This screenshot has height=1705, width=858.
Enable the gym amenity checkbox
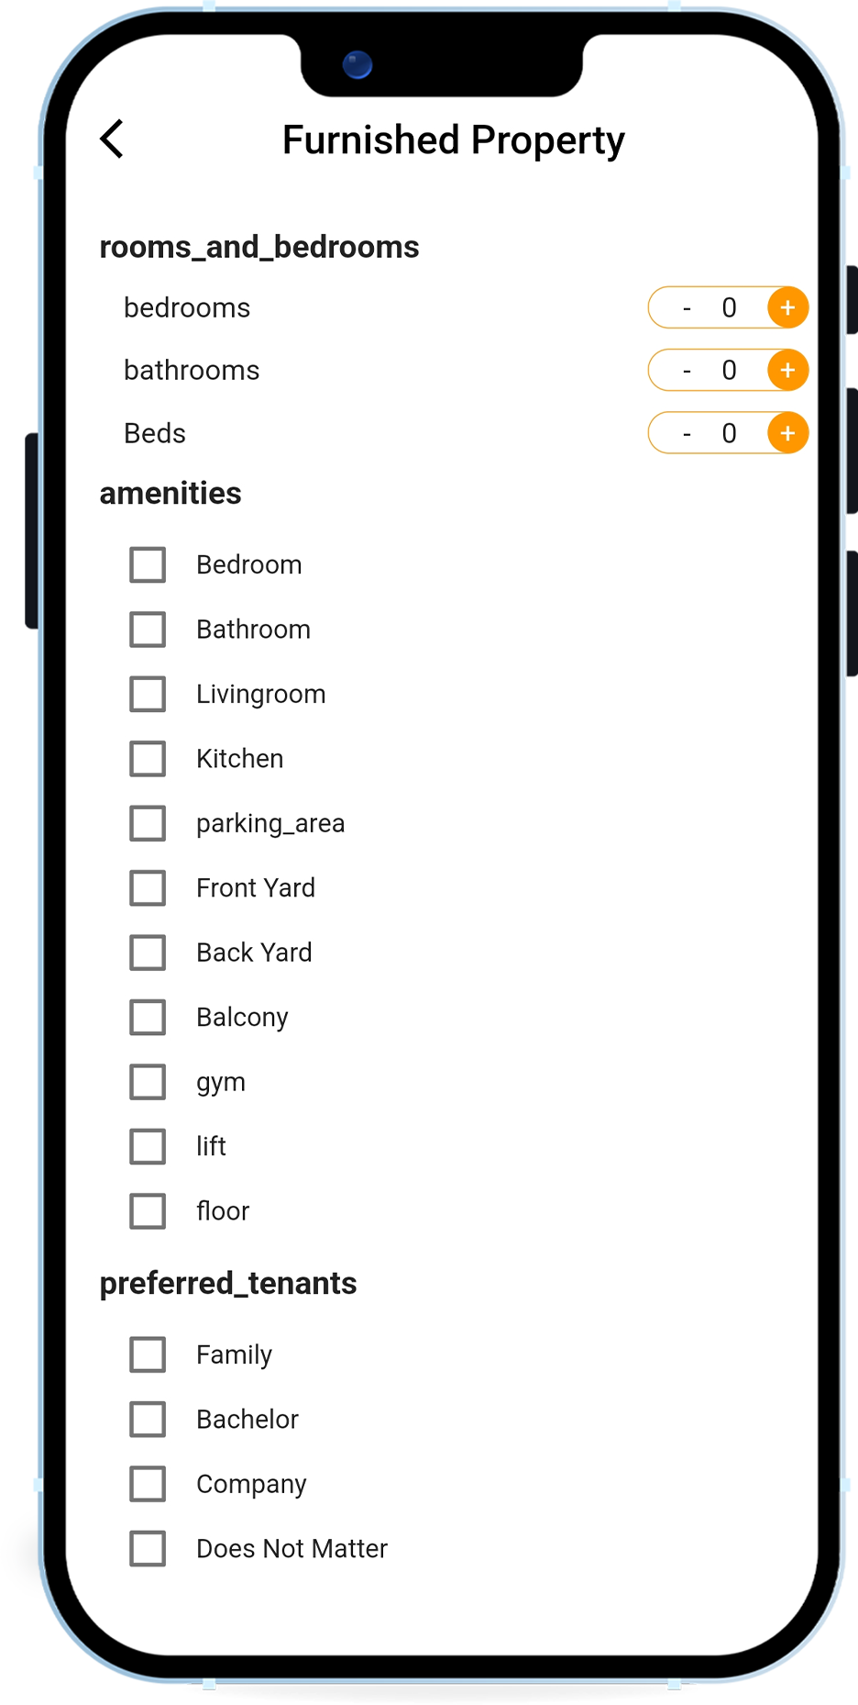point(148,1082)
